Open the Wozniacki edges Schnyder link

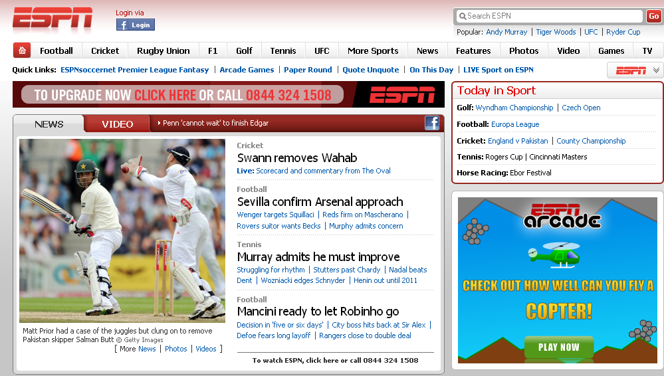click(303, 280)
